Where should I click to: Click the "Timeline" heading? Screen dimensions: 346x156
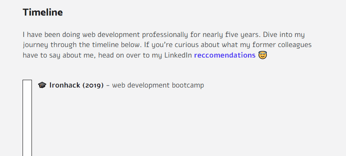43,12
